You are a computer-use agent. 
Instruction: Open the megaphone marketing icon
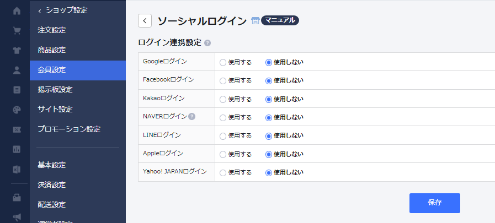point(17,217)
